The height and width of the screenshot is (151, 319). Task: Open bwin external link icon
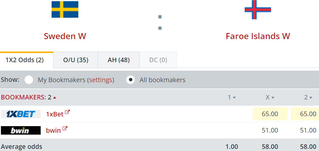pyautogui.click(x=65, y=129)
